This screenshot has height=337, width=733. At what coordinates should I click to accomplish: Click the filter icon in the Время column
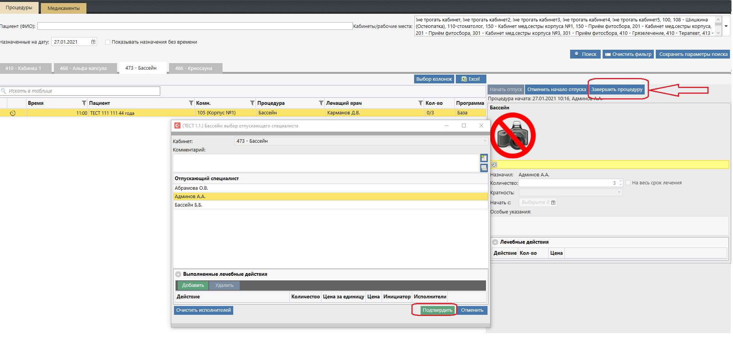(84, 103)
